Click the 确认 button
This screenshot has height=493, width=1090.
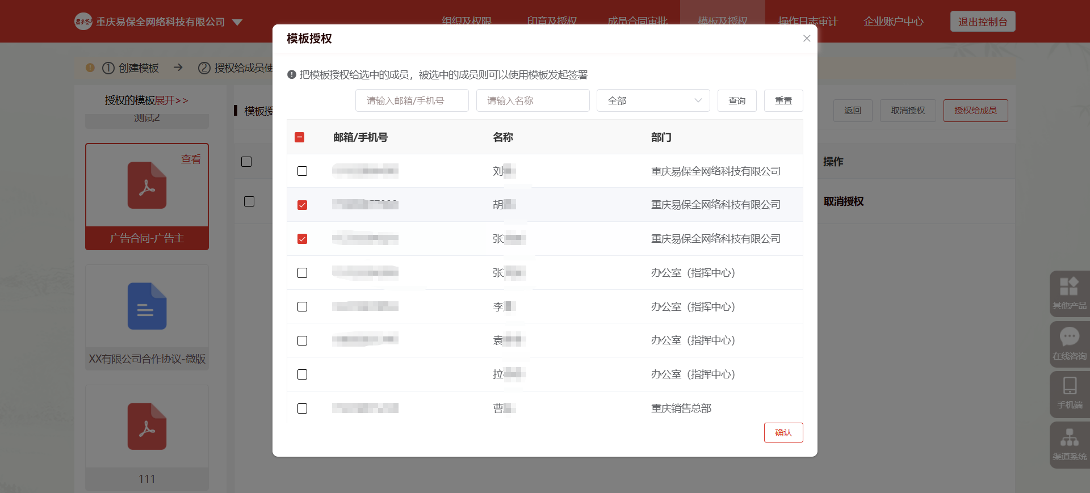pyautogui.click(x=783, y=433)
